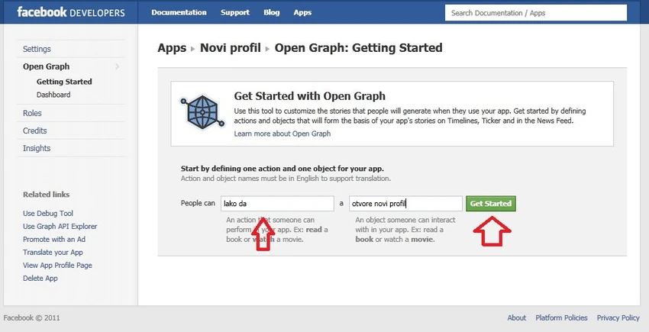Click the Open Graph globe icon
The width and height of the screenshot is (649, 332).
202,111
